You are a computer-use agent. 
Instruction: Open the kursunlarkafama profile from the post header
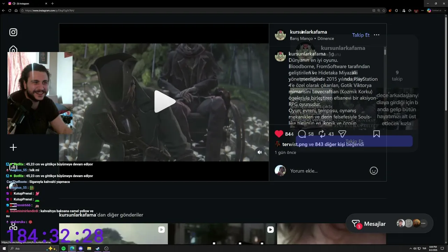coord(308,32)
